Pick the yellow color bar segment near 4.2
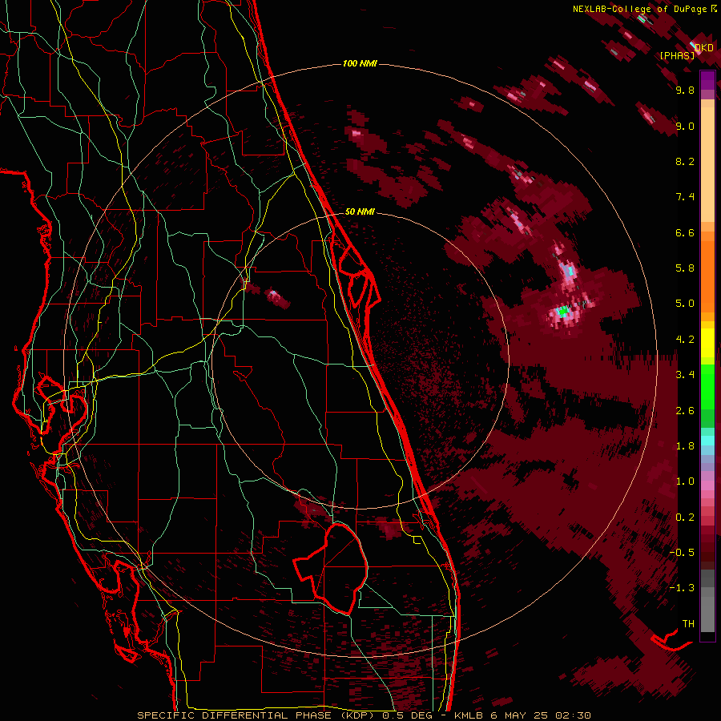 click(x=707, y=343)
